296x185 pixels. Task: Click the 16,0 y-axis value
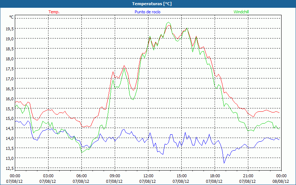10,99
